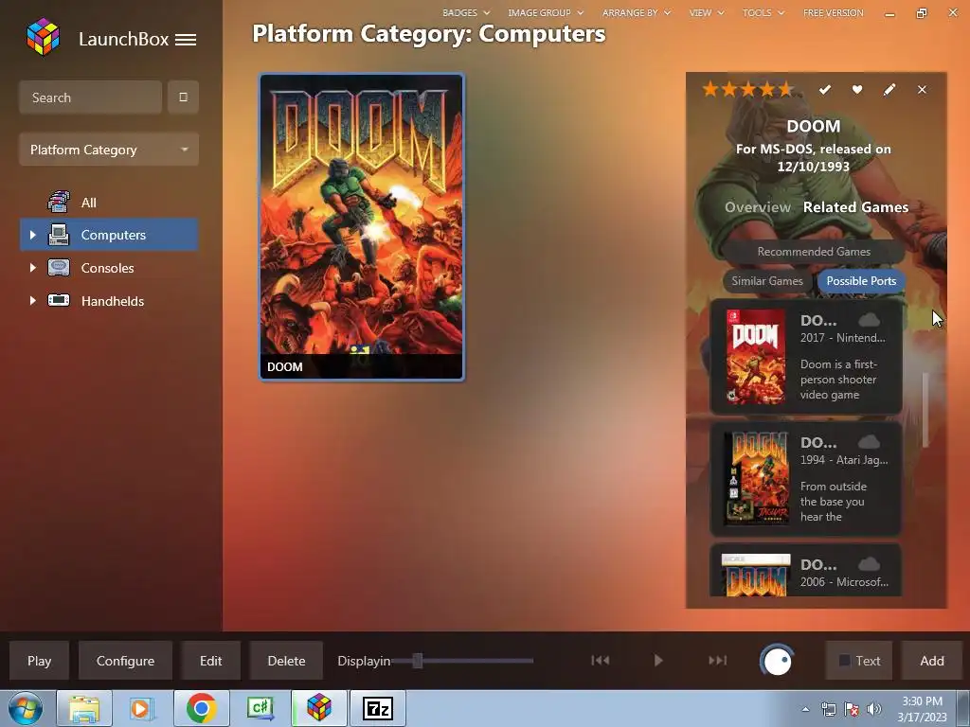Expand the Consoles tree node
Viewport: 970px width, 727px height.
[33, 268]
